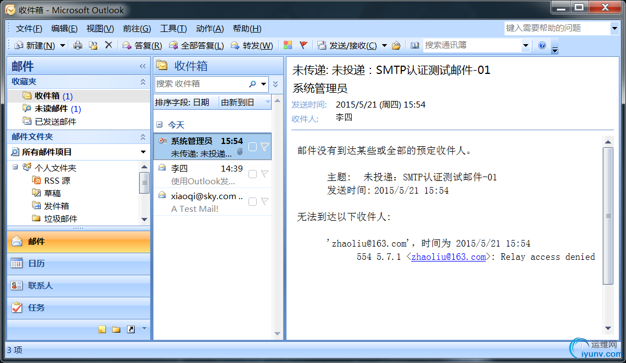
Task: Open the 发件箱 outbox folder
Action: click(x=51, y=206)
